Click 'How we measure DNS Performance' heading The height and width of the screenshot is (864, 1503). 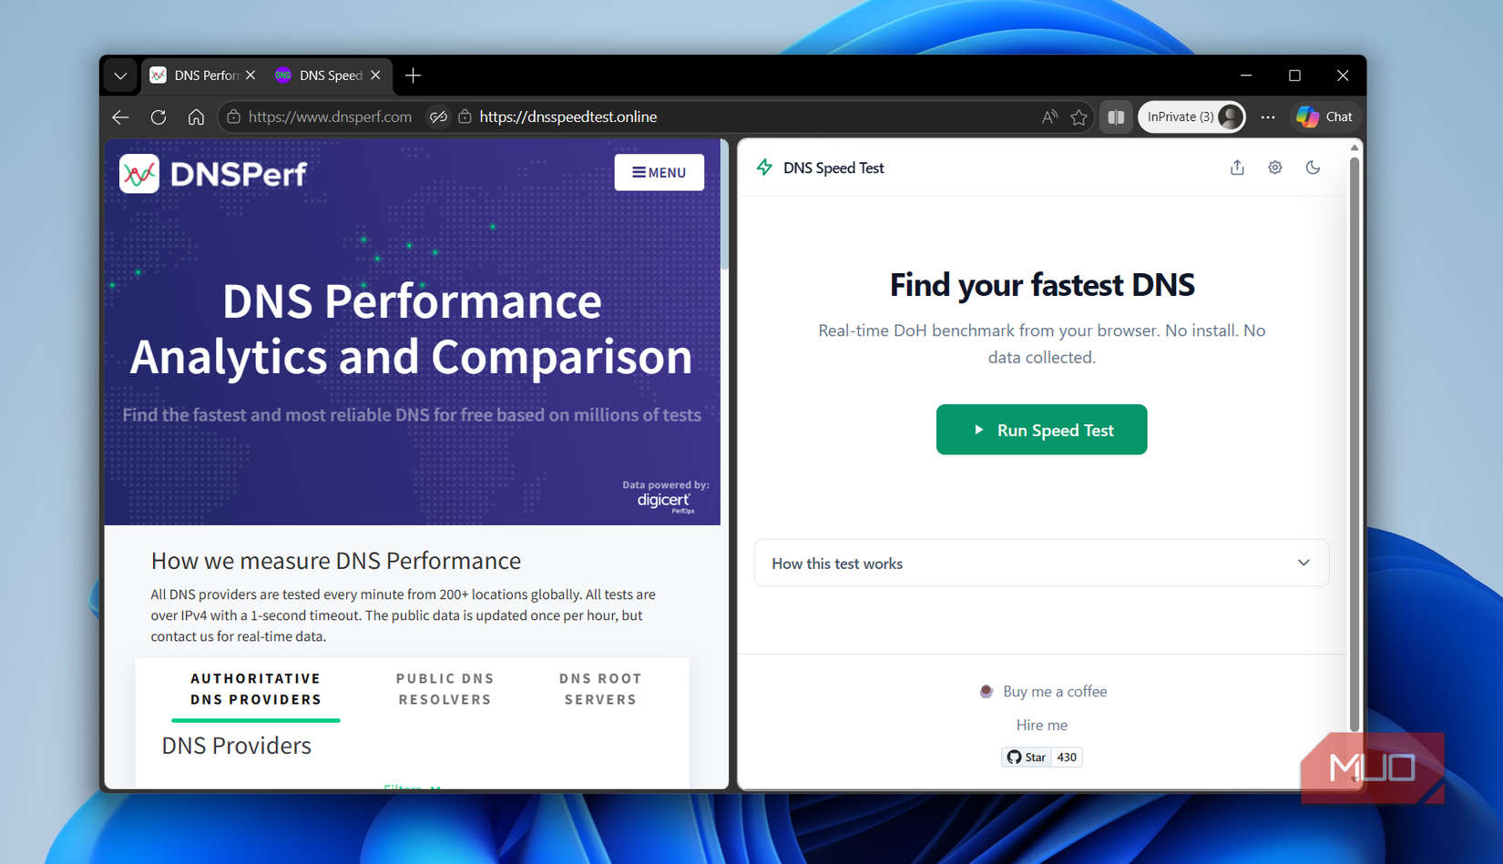coord(336,561)
